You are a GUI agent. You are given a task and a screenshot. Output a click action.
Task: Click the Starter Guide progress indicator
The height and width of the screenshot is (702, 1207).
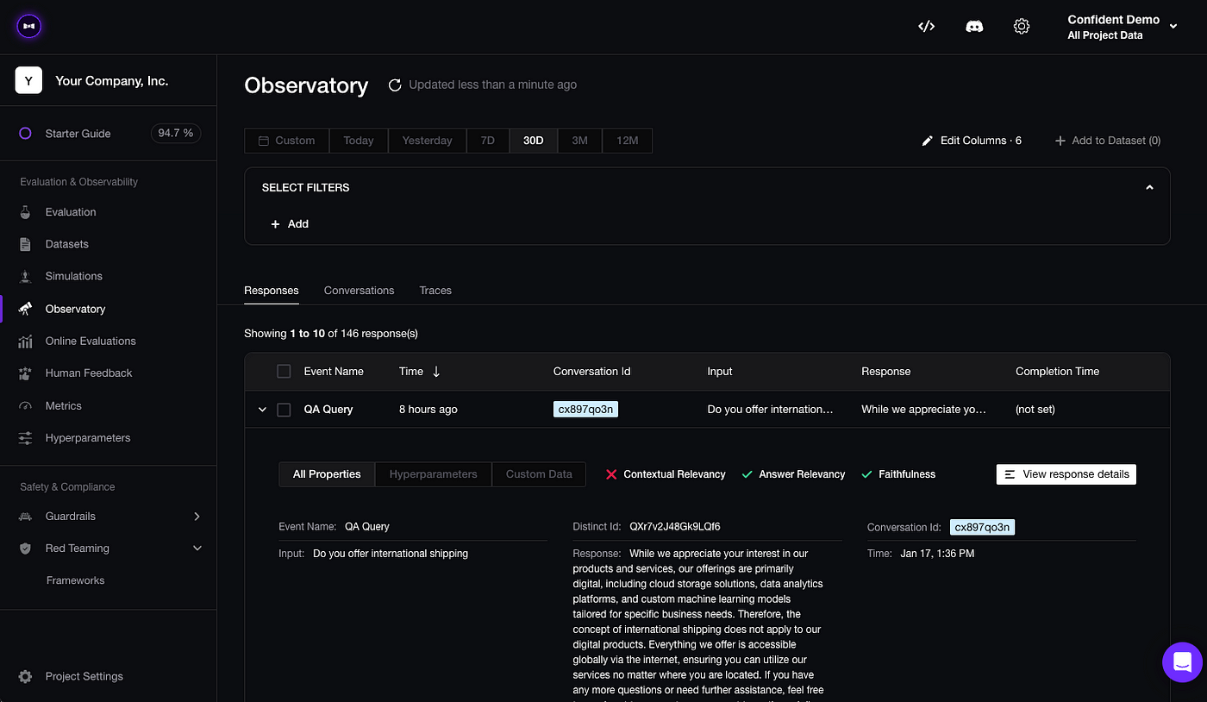tap(175, 133)
